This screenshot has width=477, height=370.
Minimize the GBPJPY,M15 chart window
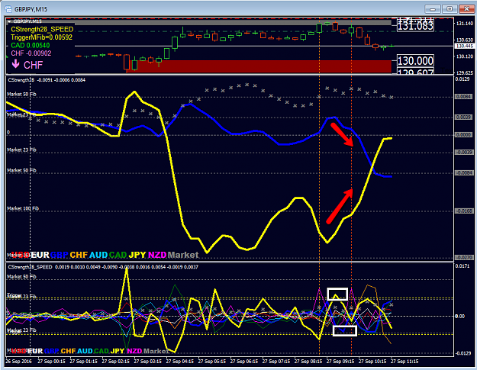click(432, 9)
